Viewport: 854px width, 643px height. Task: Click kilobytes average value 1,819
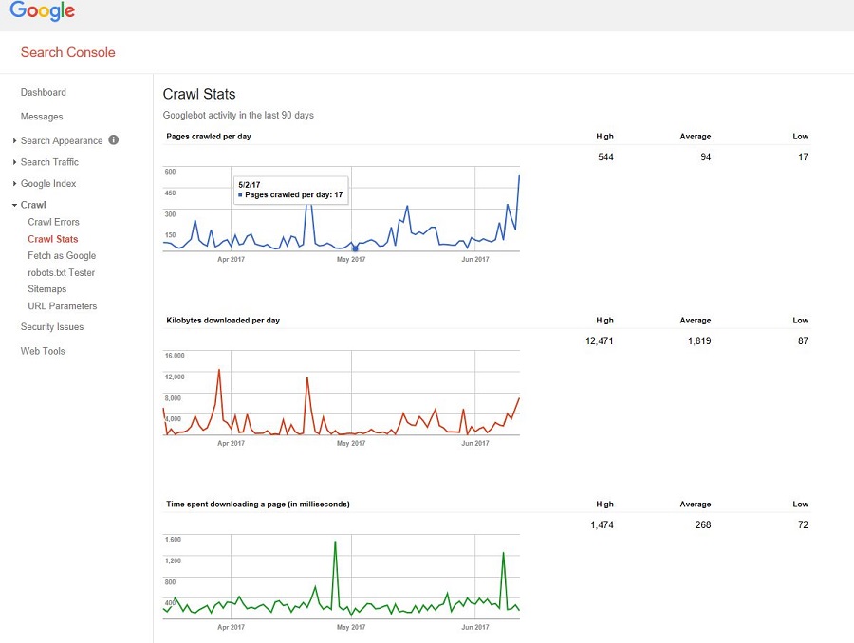tap(699, 340)
